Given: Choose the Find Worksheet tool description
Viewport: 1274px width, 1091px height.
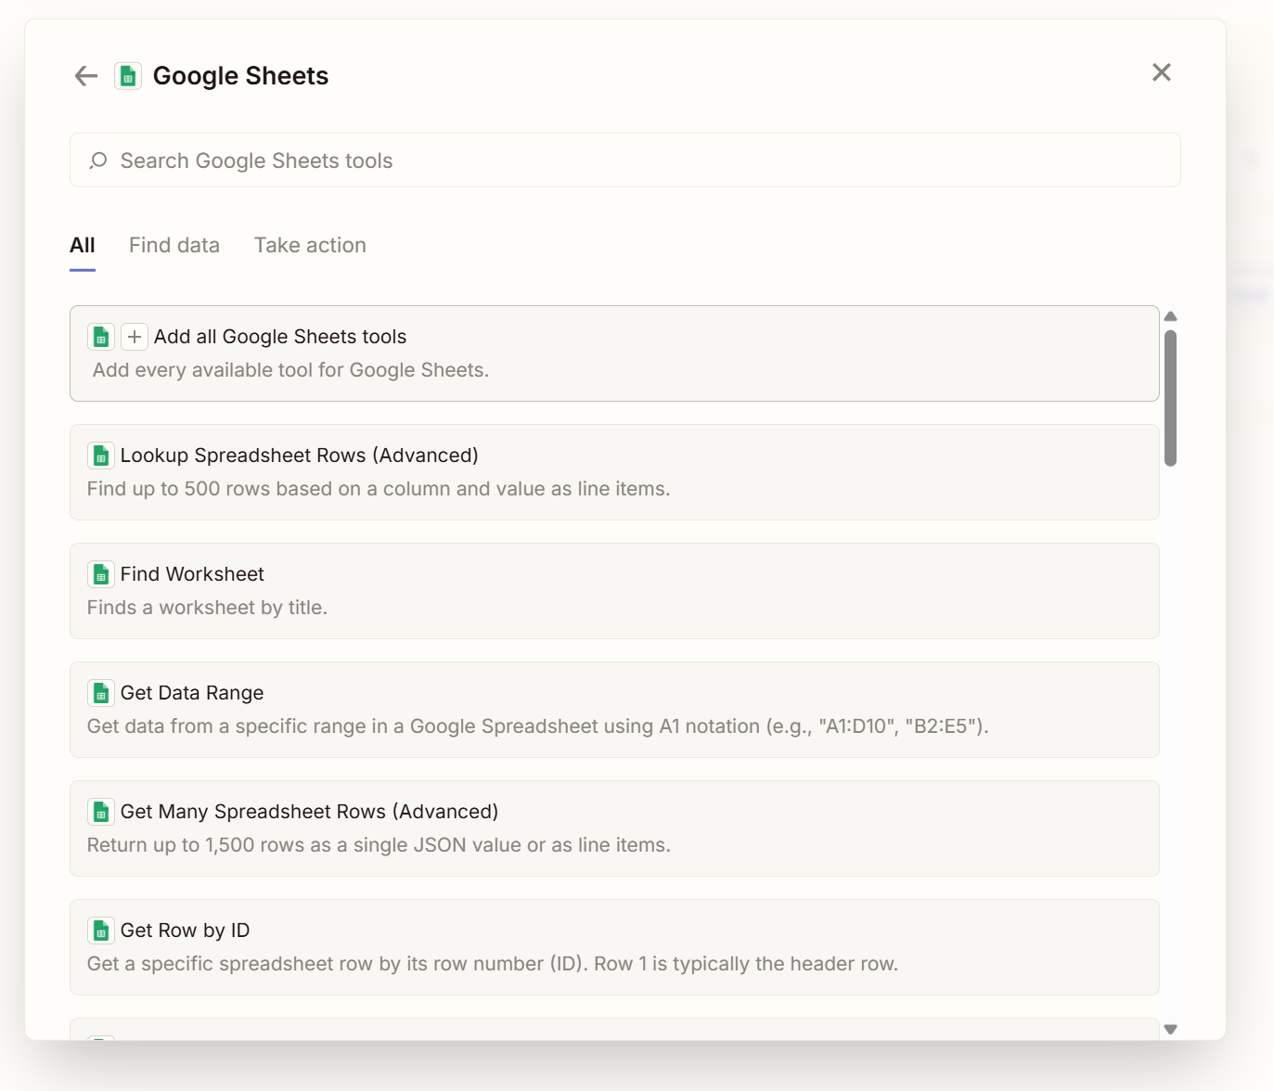Looking at the screenshot, I should pos(207,608).
